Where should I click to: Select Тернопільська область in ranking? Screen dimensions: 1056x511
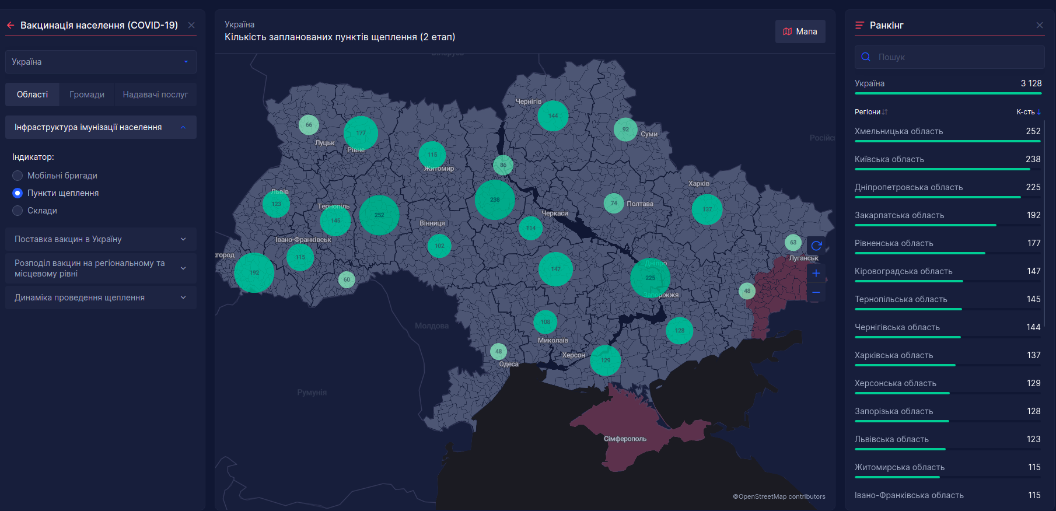coord(948,302)
